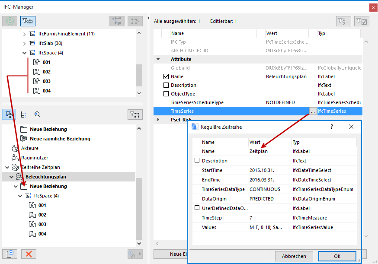The image size is (378, 264).
Task: Click the green refresh IFC tree icon
Action: [10, 21]
